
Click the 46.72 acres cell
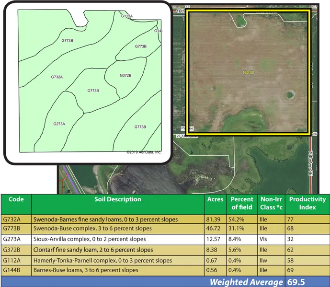click(215, 229)
